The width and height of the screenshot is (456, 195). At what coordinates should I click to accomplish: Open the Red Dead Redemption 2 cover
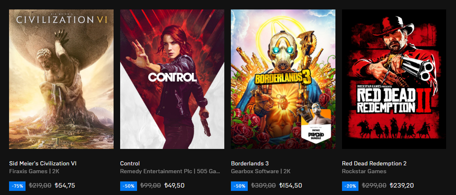coord(394,79)
